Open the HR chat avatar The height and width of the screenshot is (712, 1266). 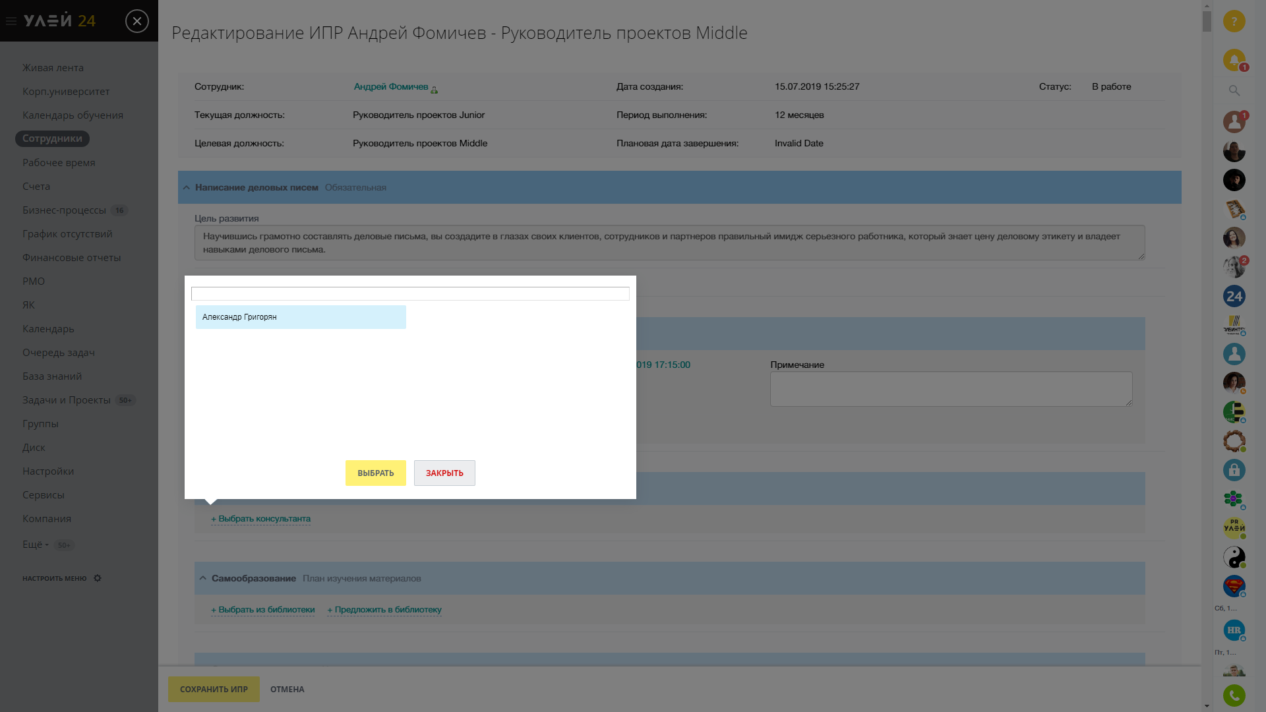(x=1234, y=630)
